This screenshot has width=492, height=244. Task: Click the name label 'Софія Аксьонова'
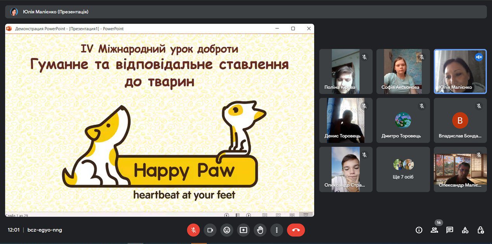tap(400, 87)
